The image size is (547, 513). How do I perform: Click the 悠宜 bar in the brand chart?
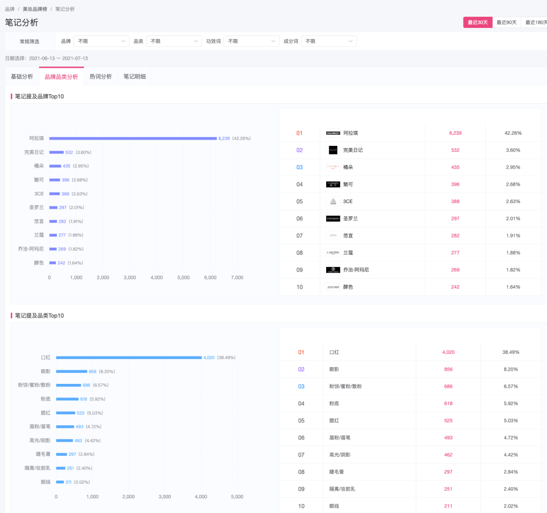tap(53, 221)
